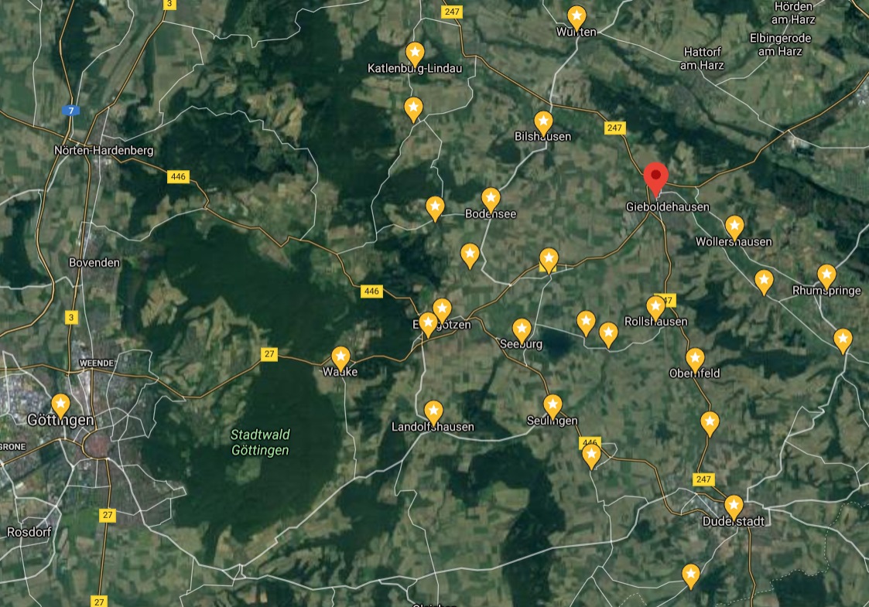The image size is (869, 607).
Task: Select the star marker at Seulingen
Action: point(553,407)
